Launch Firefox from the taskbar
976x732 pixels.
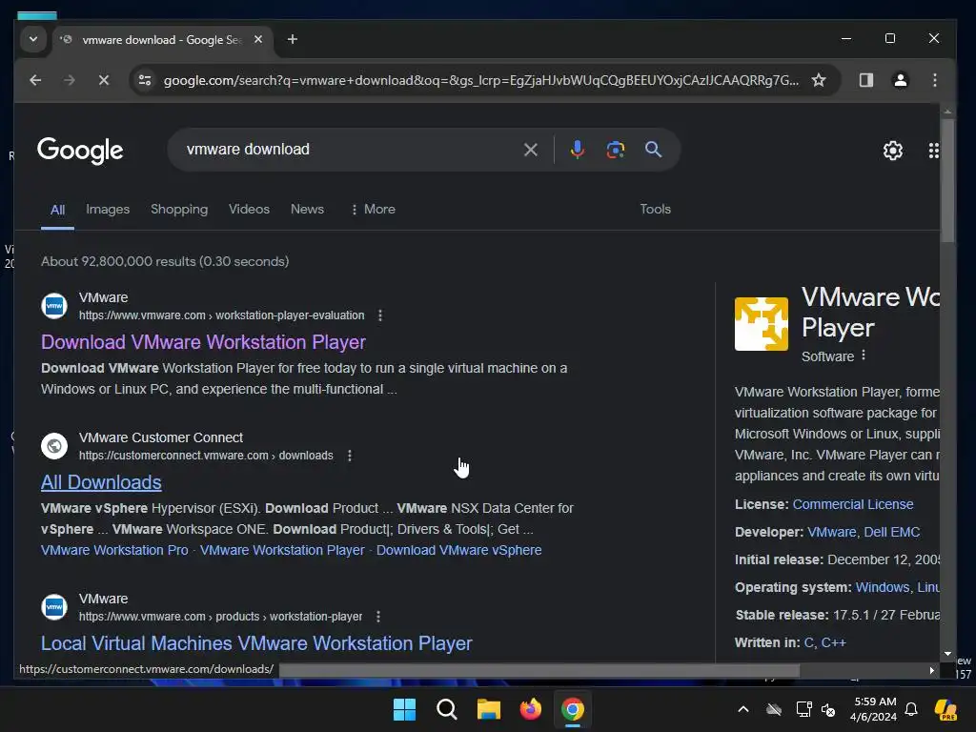click(x=530, y=709)
